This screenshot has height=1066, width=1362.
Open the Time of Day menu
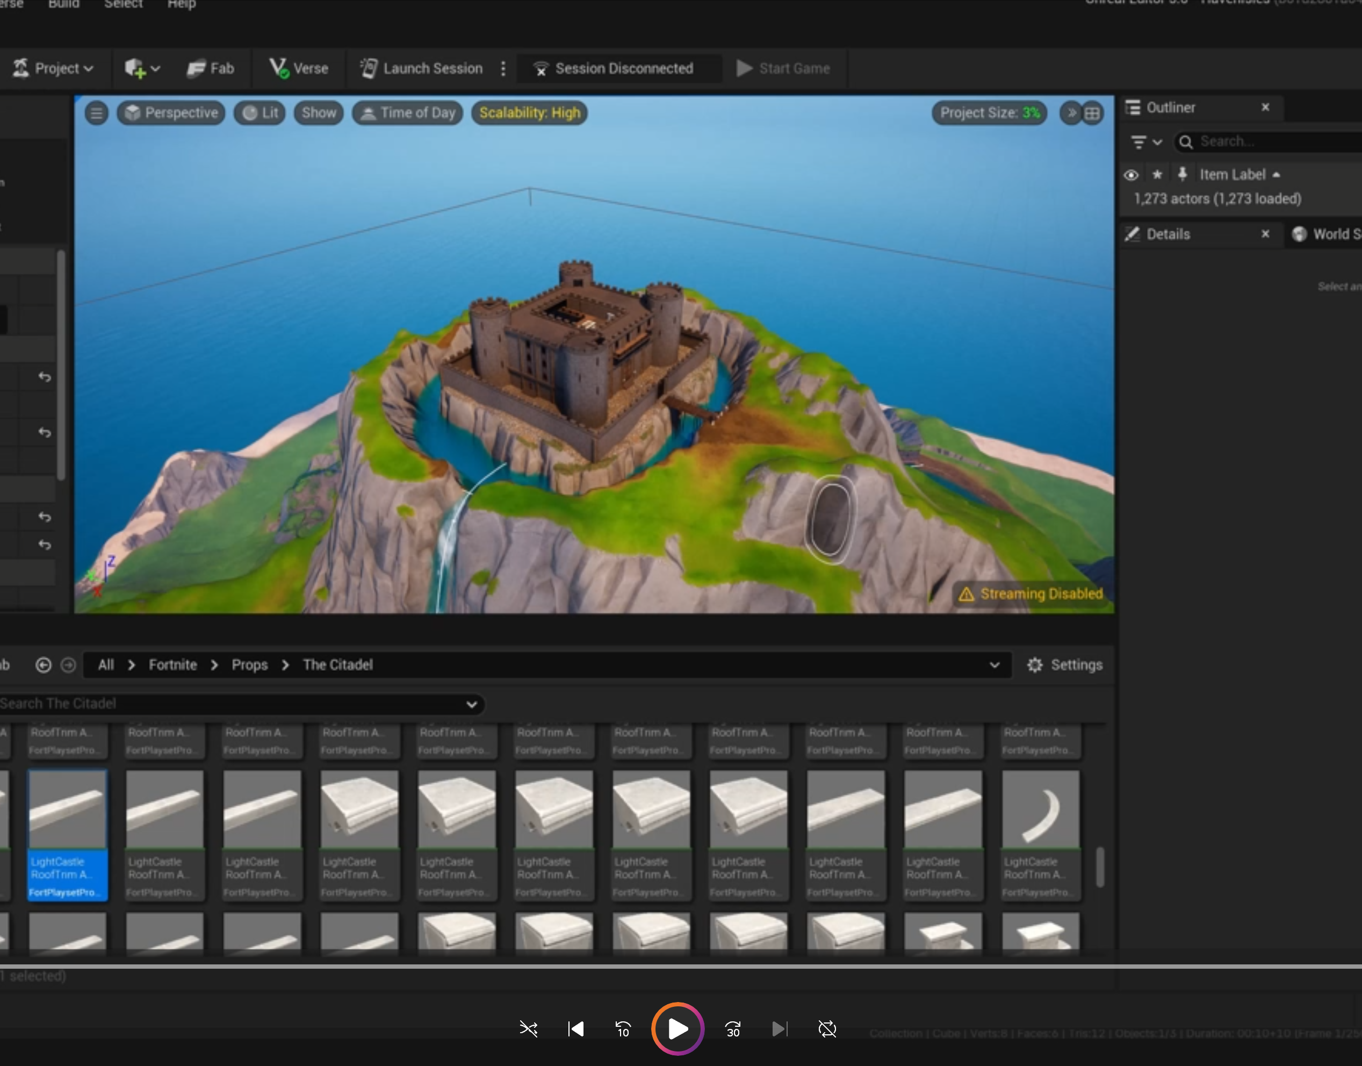408,113
